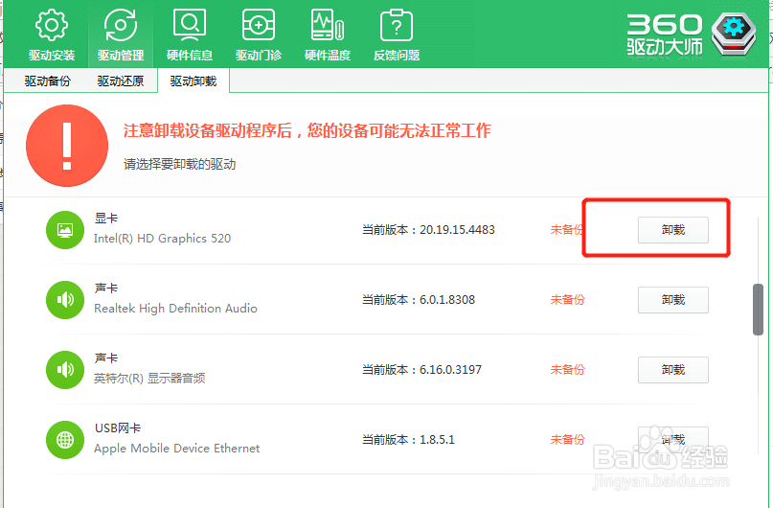Switch to the 驱动还原 tab
Viewport: 773px width, 508px height.
point(121,81)
